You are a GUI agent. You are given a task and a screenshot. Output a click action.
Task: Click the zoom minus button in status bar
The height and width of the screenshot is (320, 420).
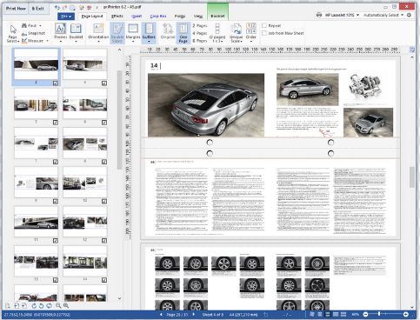[x=365, y=314]
